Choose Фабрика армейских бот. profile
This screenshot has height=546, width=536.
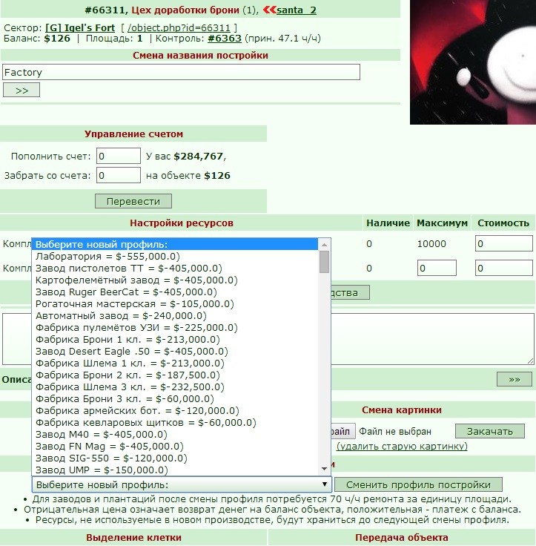pyautogui.click(x=175, y=410)
